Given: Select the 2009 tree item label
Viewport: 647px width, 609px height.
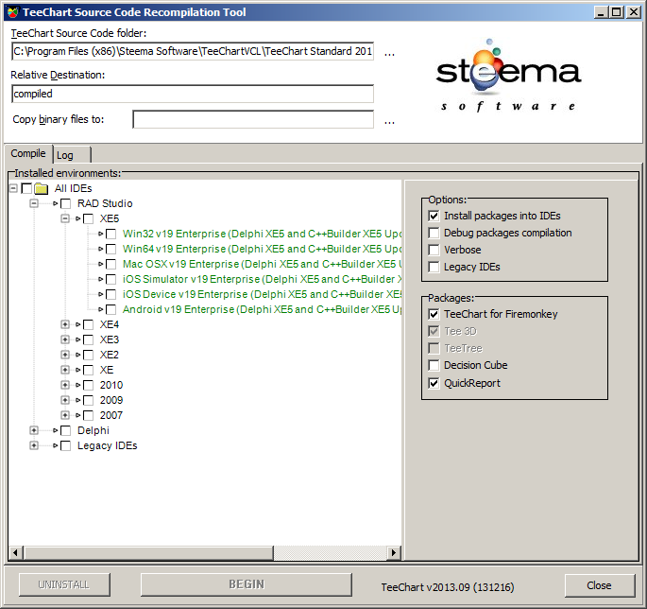Looking at the screenshot, I should click(111, 400).
